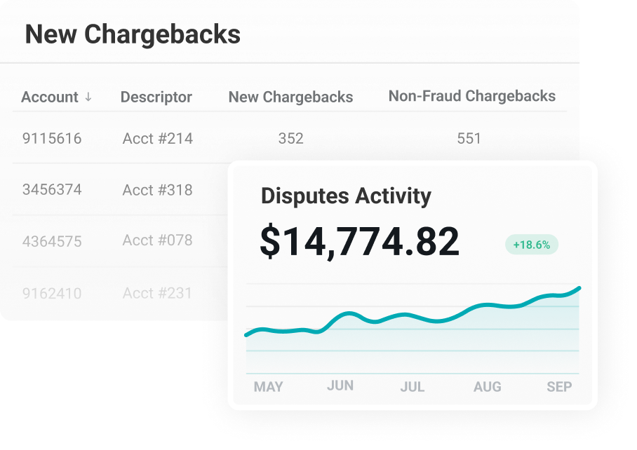The image size is (637, 450).
Task: Click the Account column sort arrow
Action: click(88, 97)
